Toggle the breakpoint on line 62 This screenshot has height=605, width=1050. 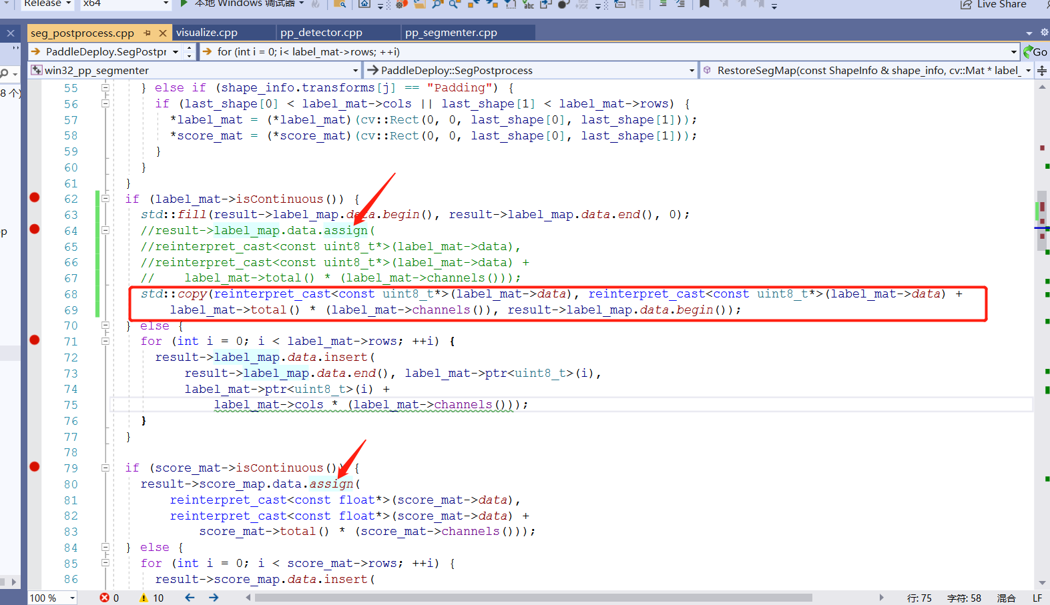35,197
